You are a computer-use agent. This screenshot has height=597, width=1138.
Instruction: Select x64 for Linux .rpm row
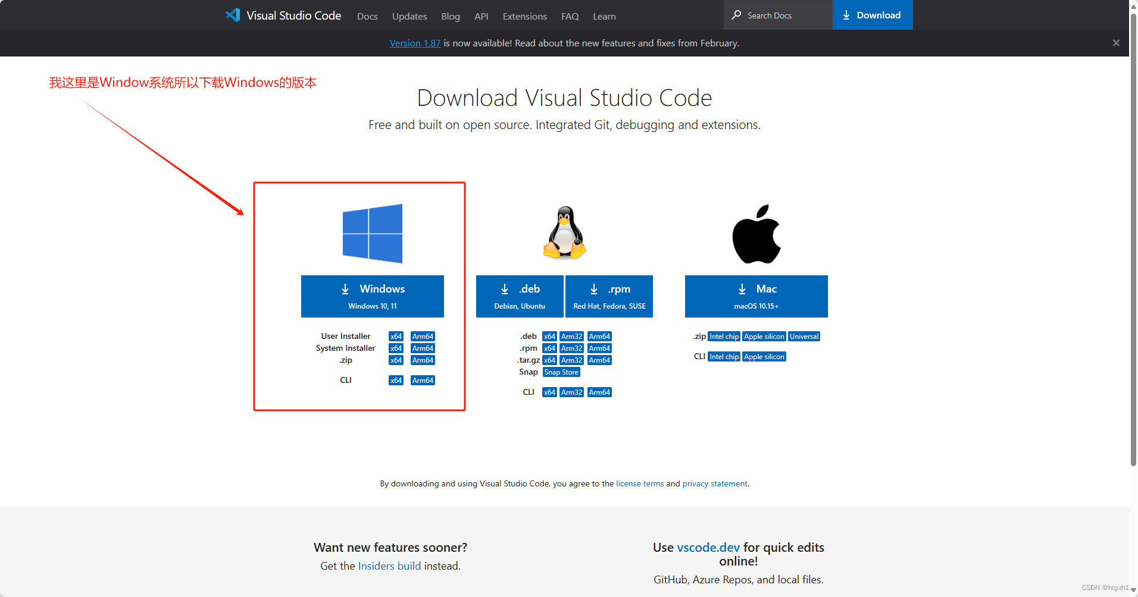click(x=550, y=348)
